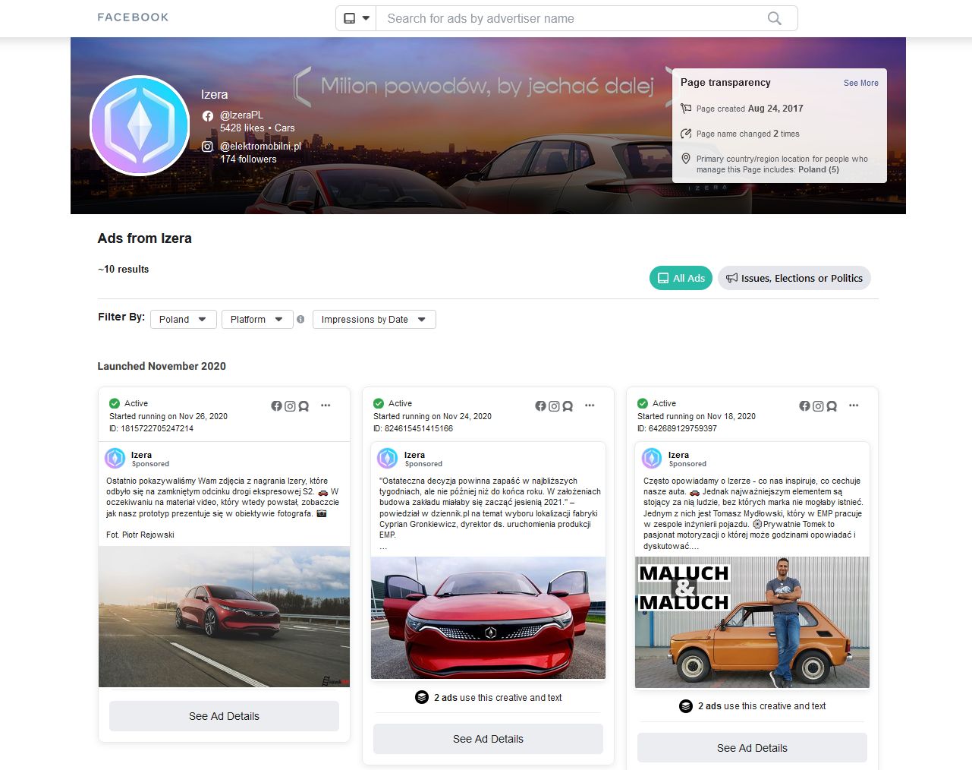Viewport: 972px width, 770px height.
Task: Click the edit icon beside Page name changed
Action: 686,134
